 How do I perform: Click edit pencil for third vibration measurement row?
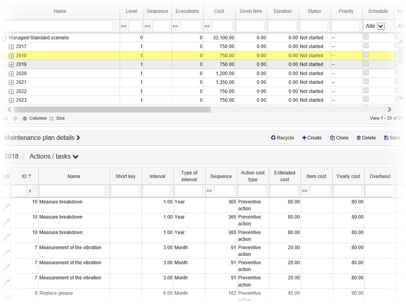(x=6, y=283)
